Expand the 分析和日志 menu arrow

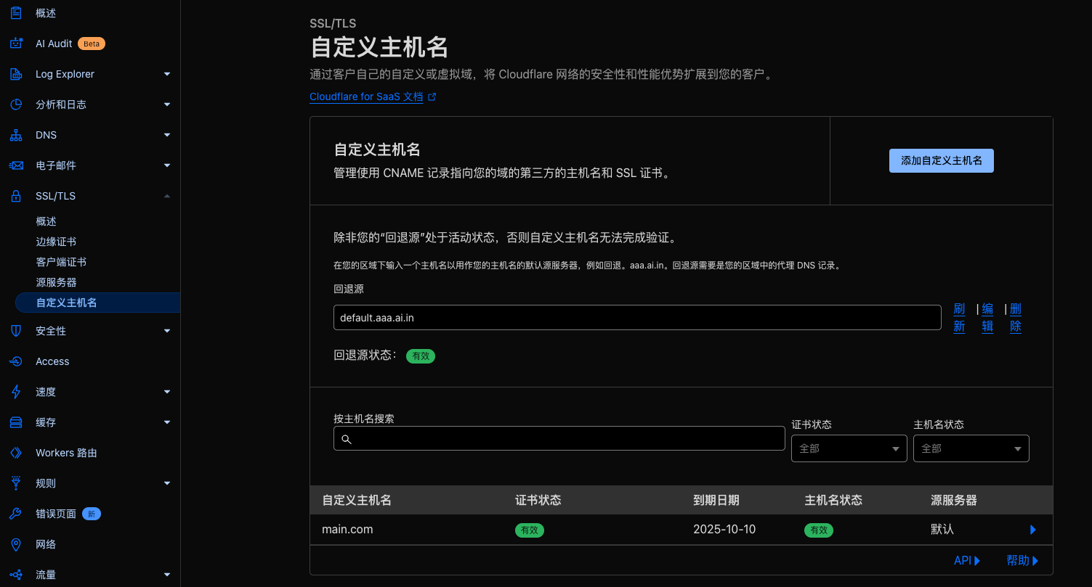(167, 104)
